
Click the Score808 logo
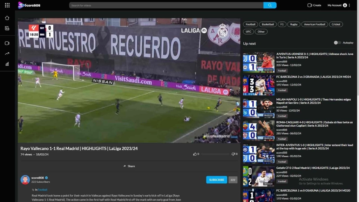(x=29, y=5)
